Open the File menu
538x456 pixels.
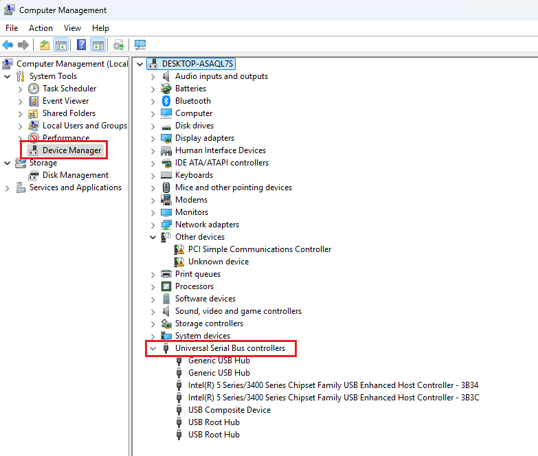tap(12, 28)
